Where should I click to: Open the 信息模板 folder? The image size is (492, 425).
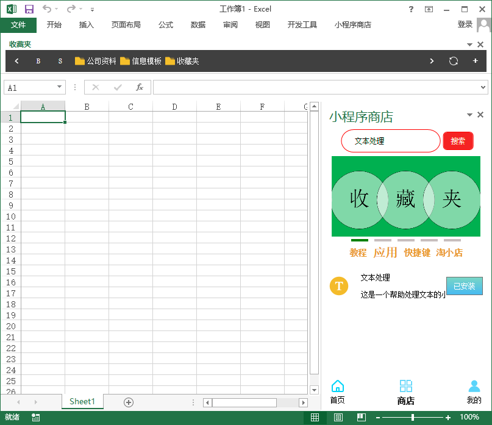[141, 61]
